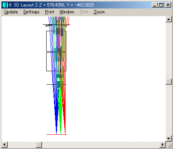Image resolution: width=173 pixels, height=149 pixels.
Task: Click the vertical scrollbar thumb
Action: point(169,82)
